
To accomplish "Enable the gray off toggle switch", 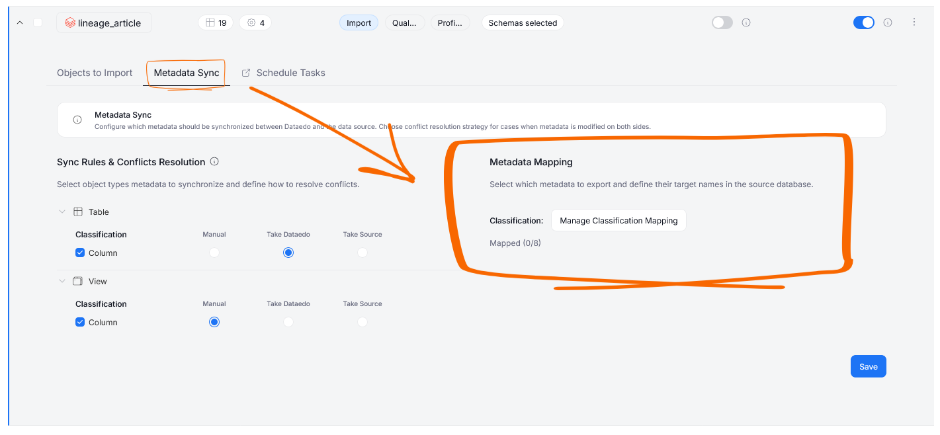I will click(x=722, y=22).
